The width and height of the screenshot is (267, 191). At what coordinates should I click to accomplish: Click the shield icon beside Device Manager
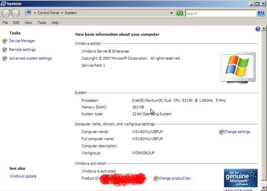click(5, 41)
